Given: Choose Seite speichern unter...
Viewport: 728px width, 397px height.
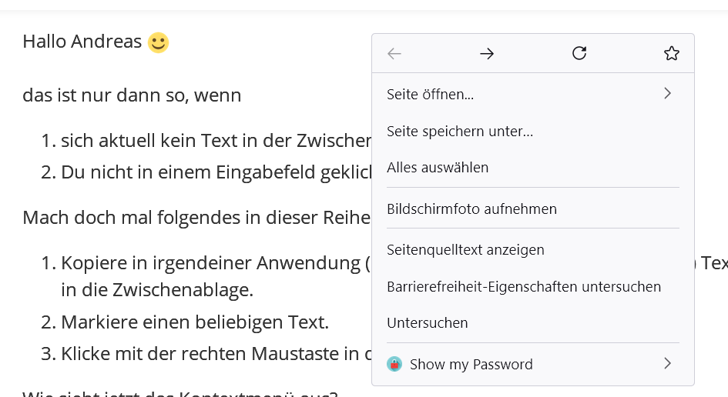Looking at the screenshot, I should [460, 132].
